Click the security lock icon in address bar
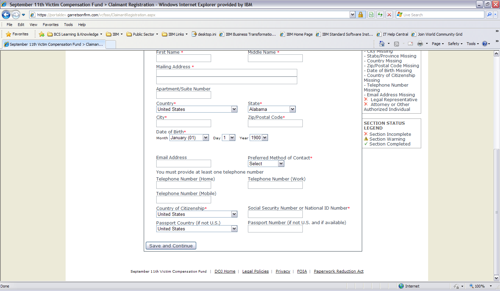 click(360, 15)
